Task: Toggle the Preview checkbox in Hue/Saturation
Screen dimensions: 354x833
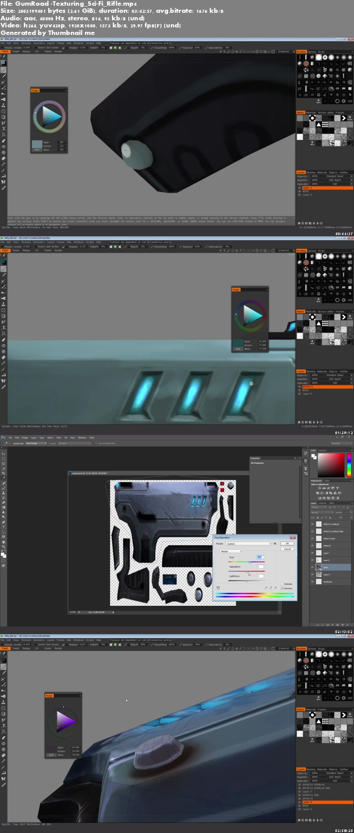Action: point(282,588)
